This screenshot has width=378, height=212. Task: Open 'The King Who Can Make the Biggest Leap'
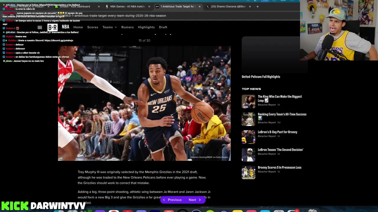[280, 98]
